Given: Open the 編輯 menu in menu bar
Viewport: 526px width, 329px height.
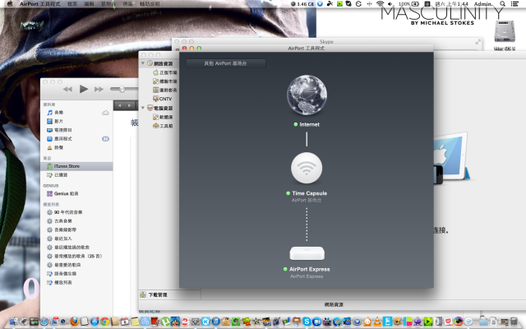Looking at the screenshot, I should point(89,4).
